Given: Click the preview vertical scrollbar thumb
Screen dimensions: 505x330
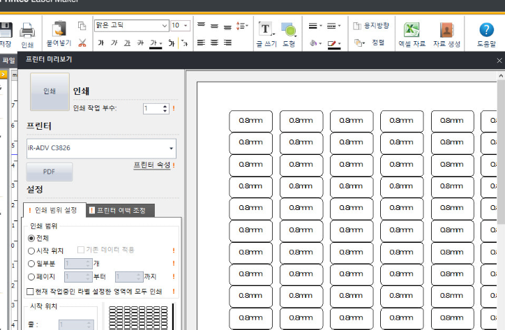Looking at the screenshot, I should coord(501,152).
